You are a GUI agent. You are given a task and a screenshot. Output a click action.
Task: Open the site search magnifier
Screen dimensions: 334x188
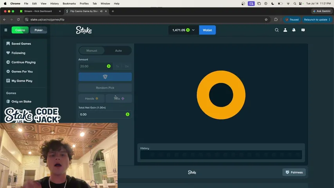click(x=276, y=30)
